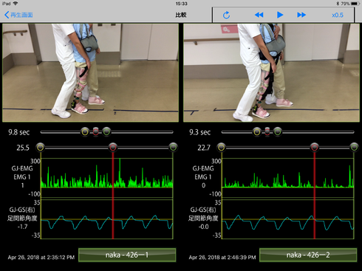
Task: Tap the 9.3 sec time value
Action: pyautogui.click(x=200, y=132)
